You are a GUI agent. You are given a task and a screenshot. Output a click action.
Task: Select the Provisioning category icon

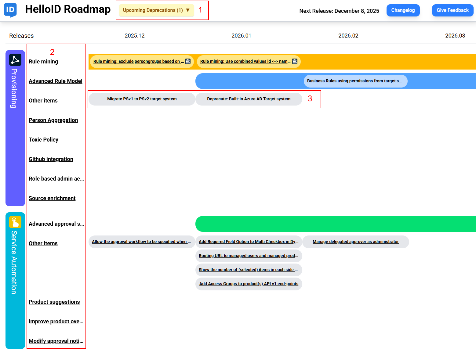[15, 60]
